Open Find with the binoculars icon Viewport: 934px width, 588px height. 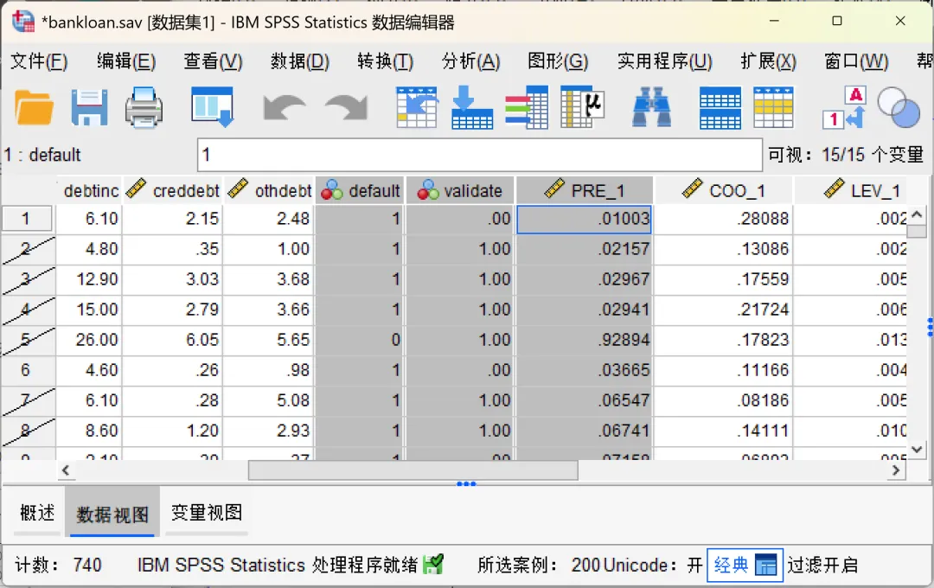point(652,108)
